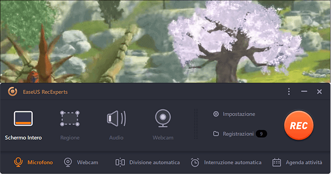Pick the large Webcam recording mode
This screenshot has height=174, width=331.
(163, 118)
